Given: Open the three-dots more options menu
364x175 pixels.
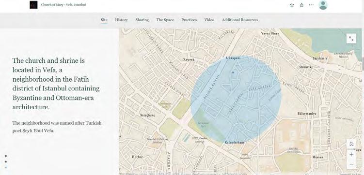Looking at the screenshot, I should 311,5.
